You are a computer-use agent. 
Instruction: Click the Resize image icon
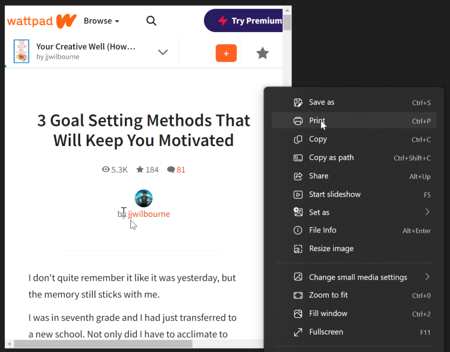[298, 249]
